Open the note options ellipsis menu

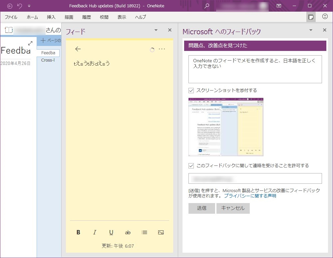point(162,49)
